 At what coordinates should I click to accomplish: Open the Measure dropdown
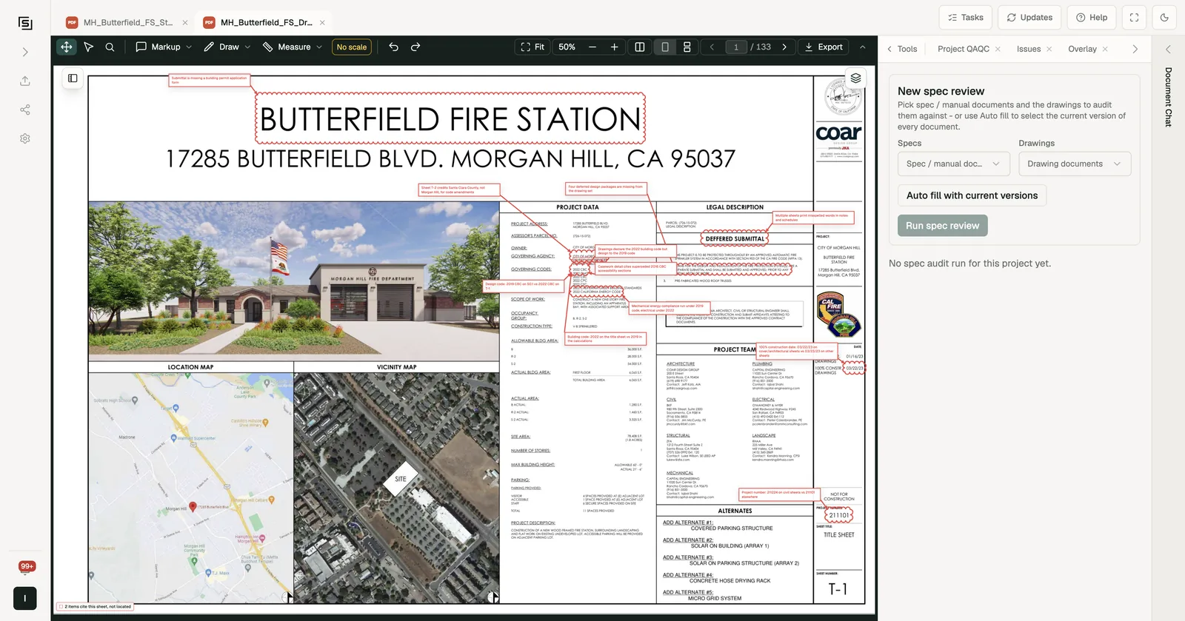293,47
